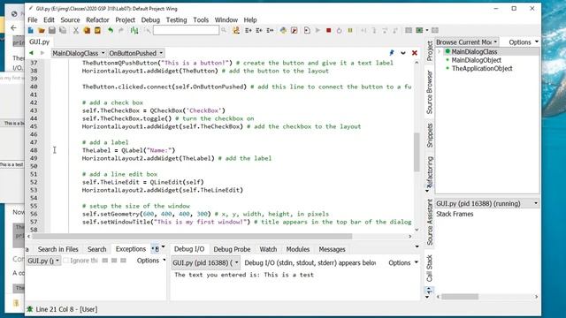Switch to the Watch tab

click(268, 249)
